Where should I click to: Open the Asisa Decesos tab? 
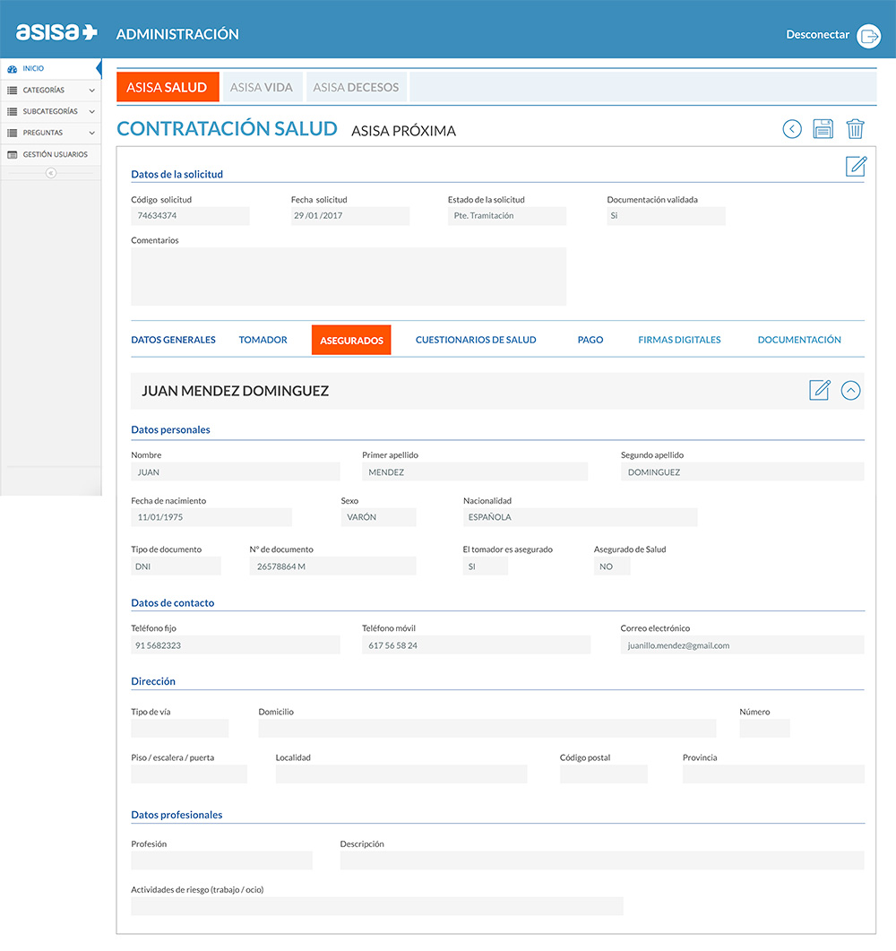point(357,88)
